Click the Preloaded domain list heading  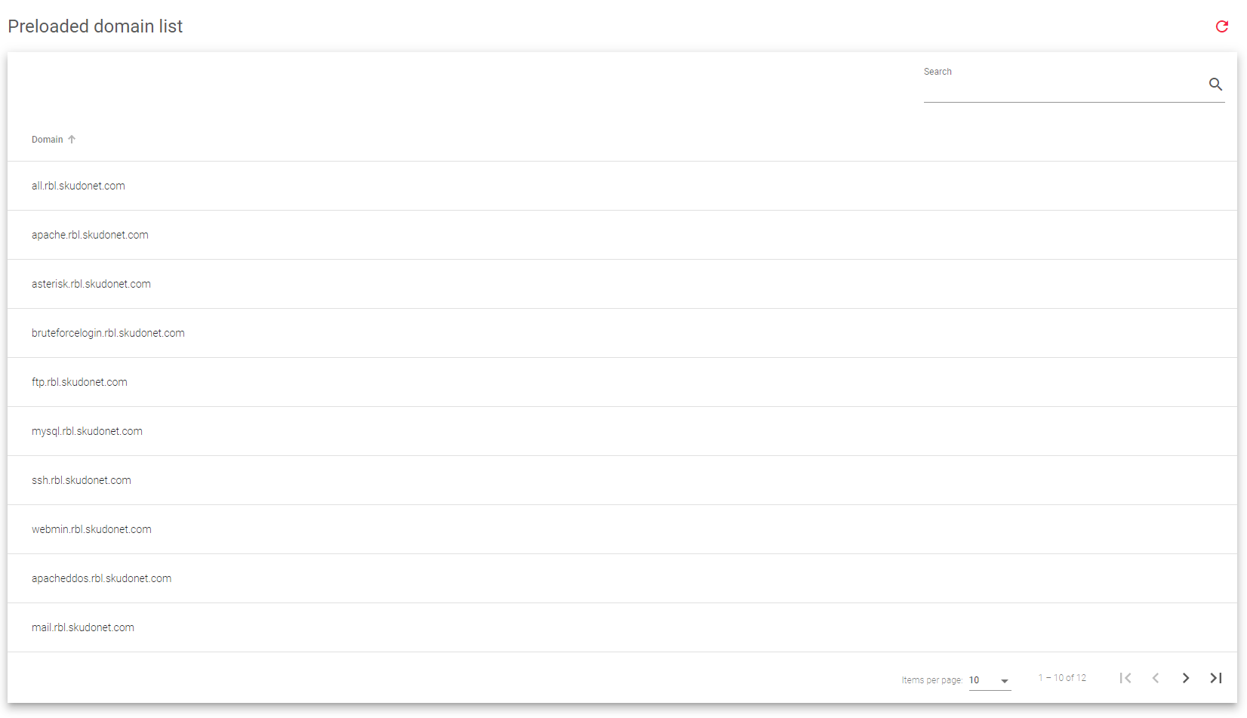coord(95,26)
